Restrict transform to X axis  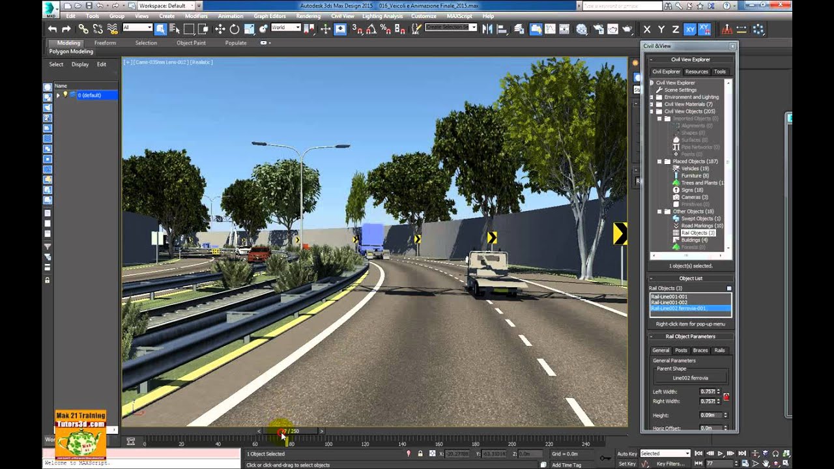647,29
